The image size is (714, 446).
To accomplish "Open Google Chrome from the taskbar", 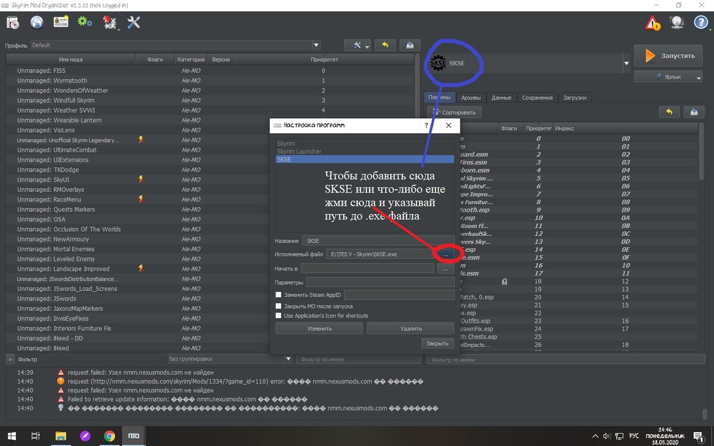I will [109, 435].
